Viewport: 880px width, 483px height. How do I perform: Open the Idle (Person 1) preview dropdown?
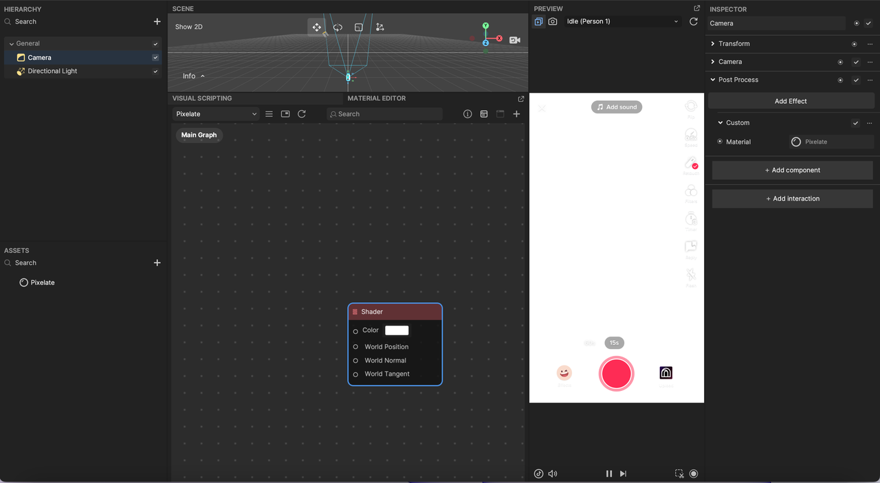pyautogui.click(x=622, y=21)
